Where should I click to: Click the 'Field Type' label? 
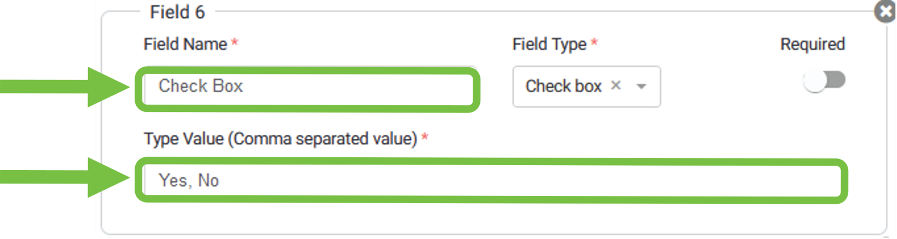click(x=549, y=44)
